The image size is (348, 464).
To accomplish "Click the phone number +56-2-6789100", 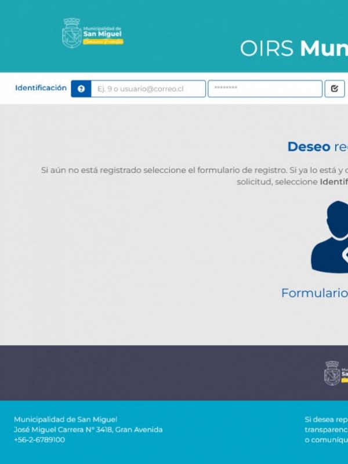I will pyautogui.click(x=39, y=440).
